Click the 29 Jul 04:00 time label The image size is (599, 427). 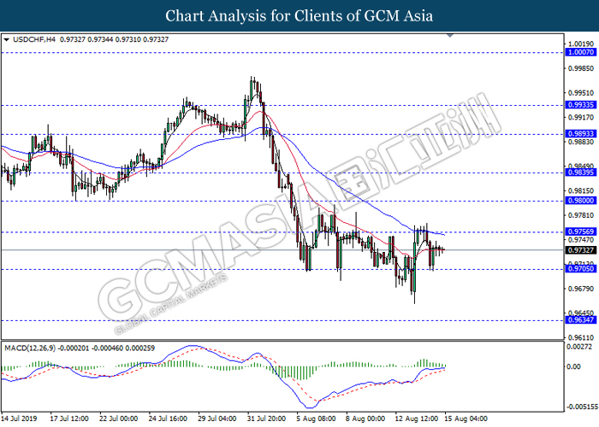[x=217, y=418]
